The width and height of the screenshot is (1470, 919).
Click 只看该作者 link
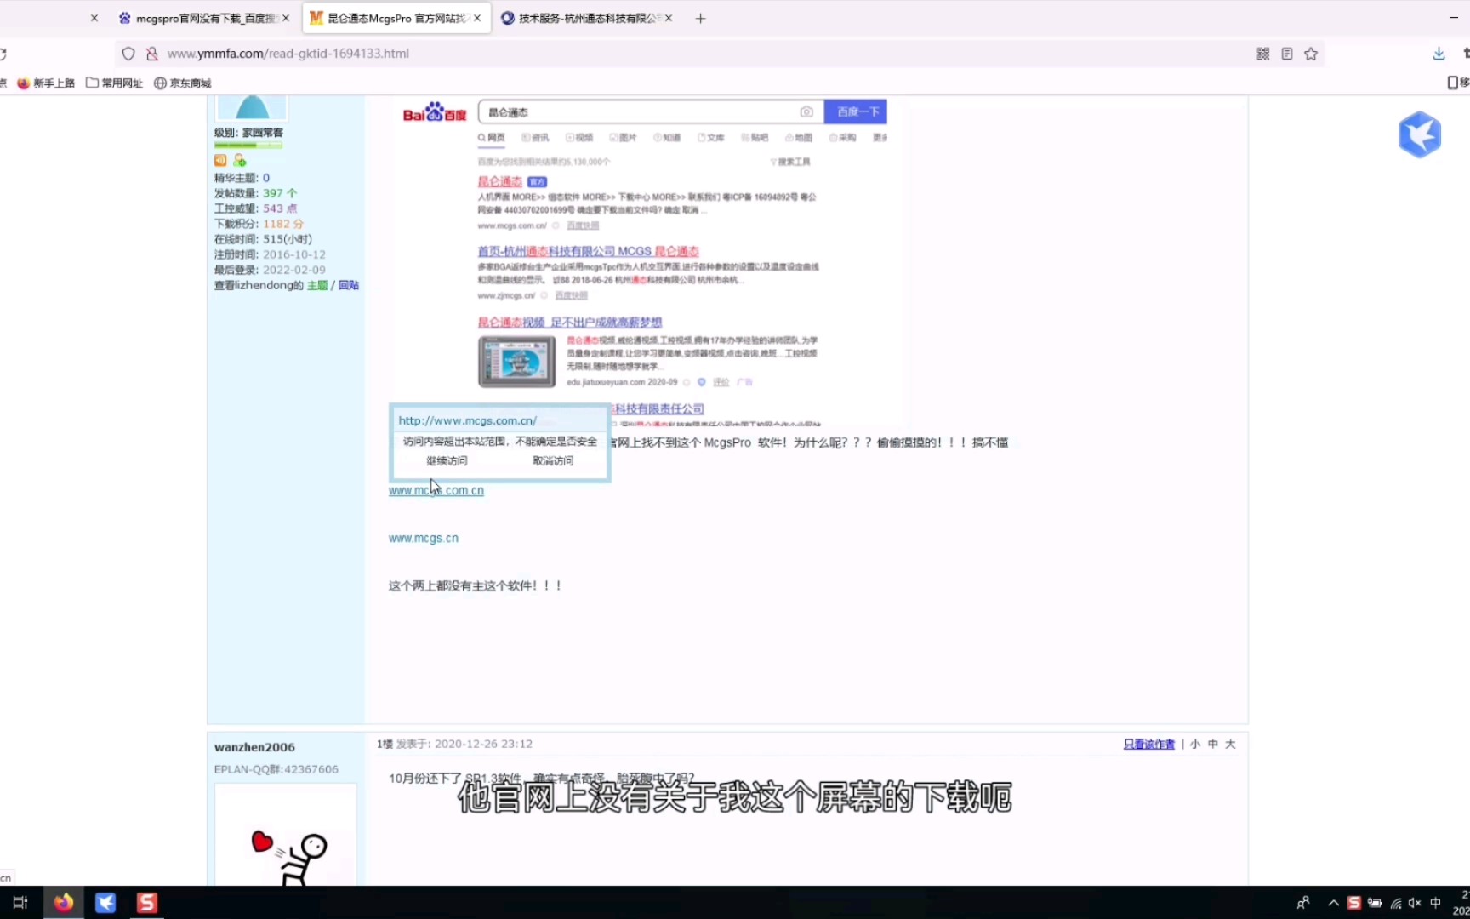(1148, 744)
